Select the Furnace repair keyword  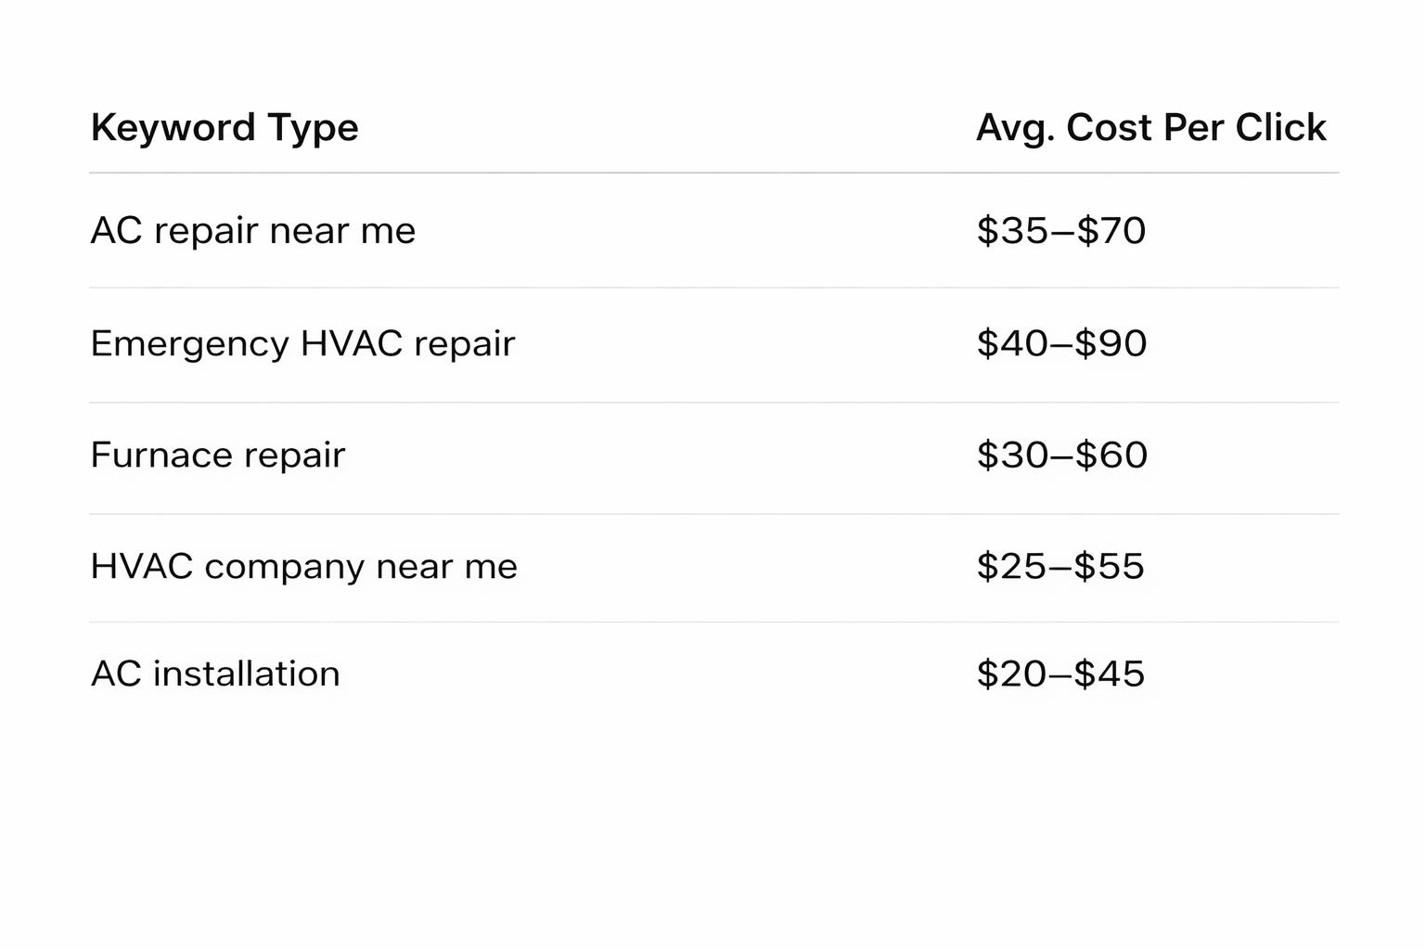(218, 456)
